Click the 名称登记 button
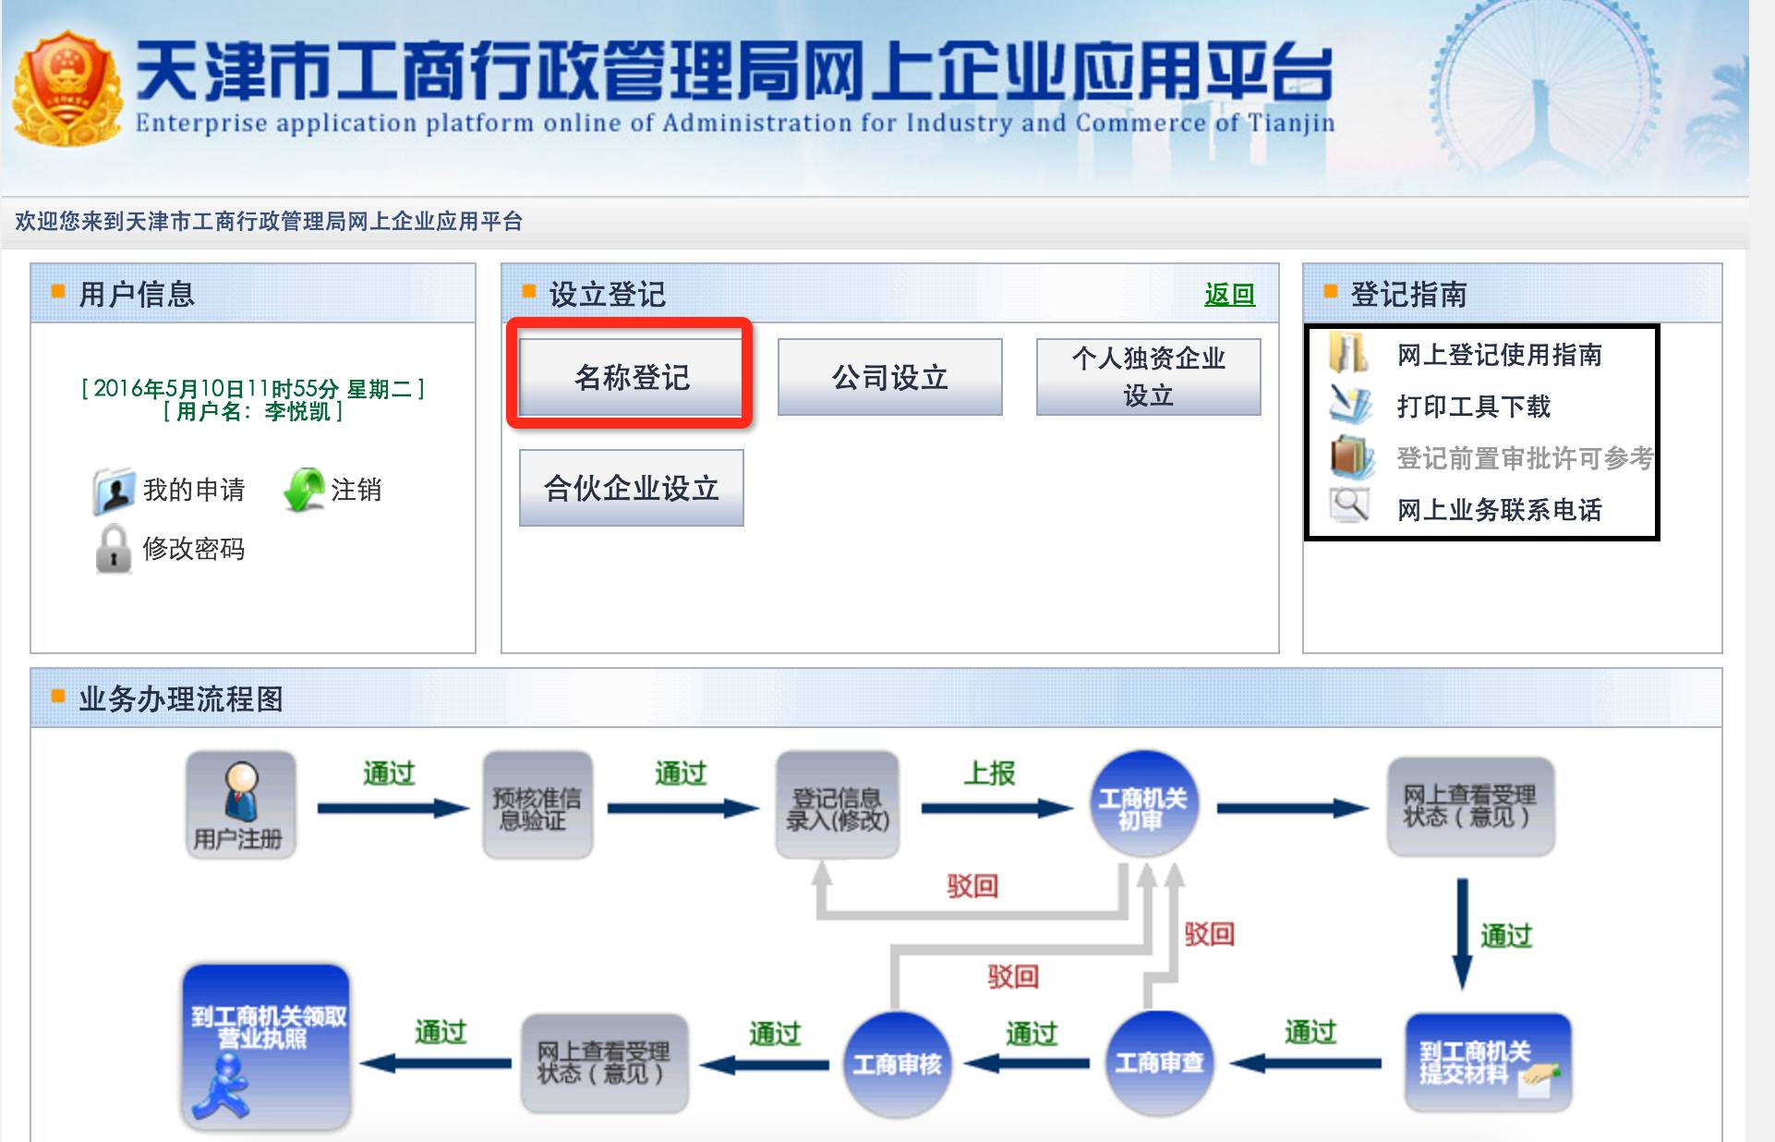Viewport: 1775px width, 1142px height. click(x=631, y=376)
